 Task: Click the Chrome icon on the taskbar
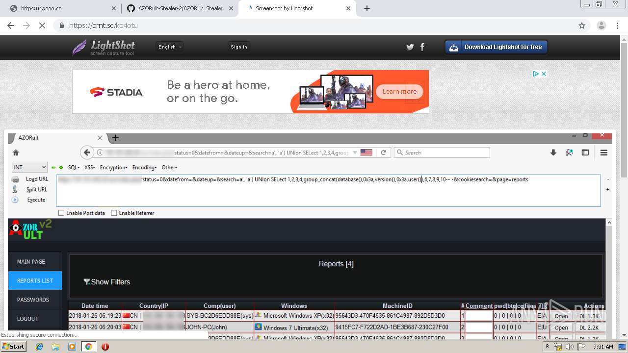(88, 347)
